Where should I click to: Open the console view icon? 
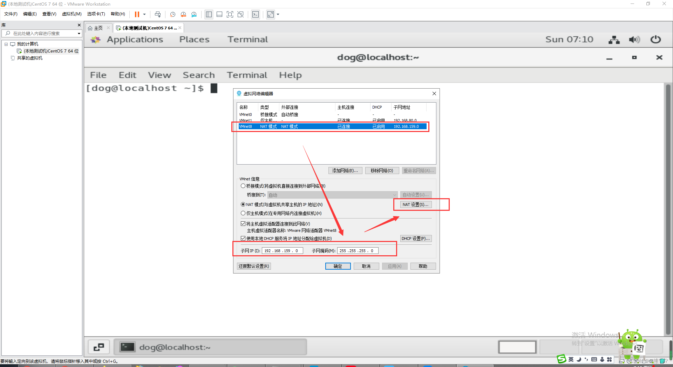256,14
